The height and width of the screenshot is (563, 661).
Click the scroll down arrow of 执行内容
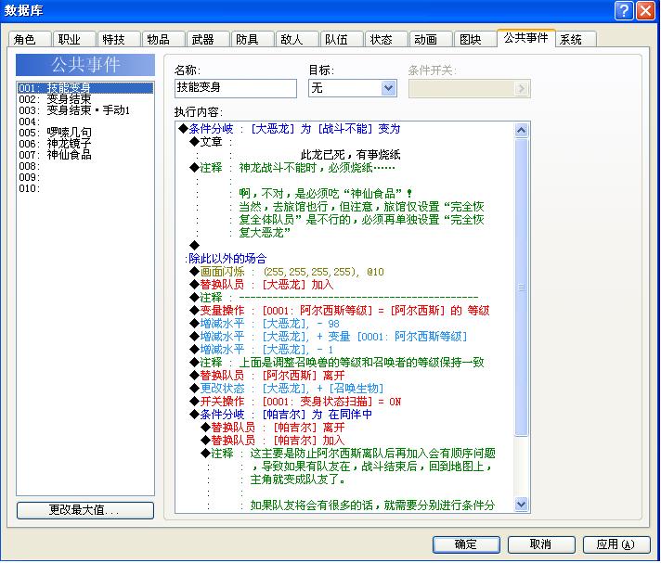522,504
